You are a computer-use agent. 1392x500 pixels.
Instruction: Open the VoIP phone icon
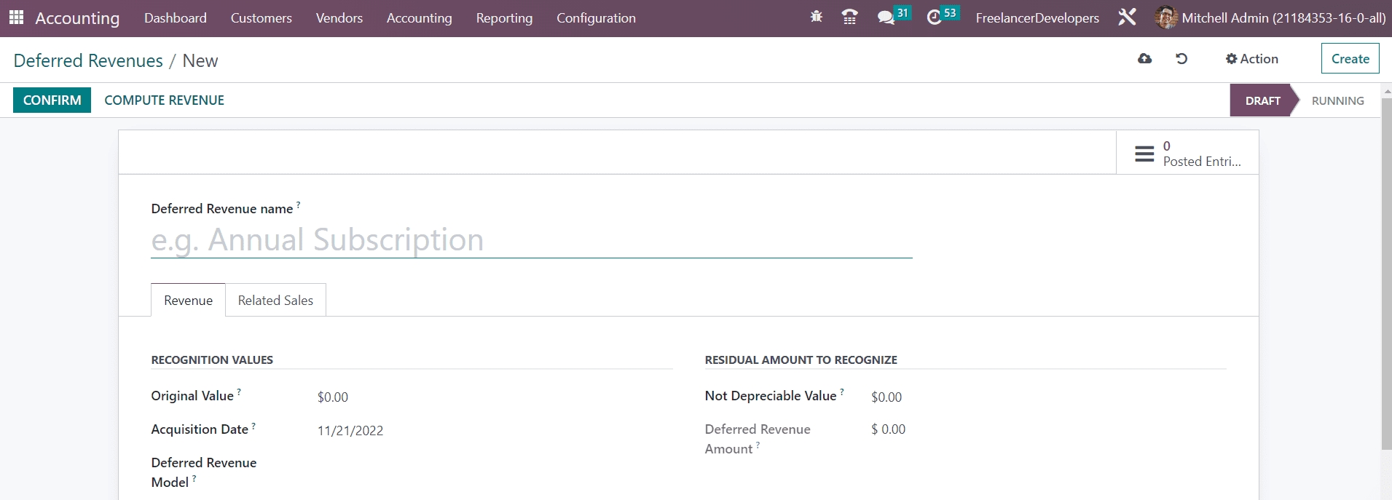[x=849, y=17]
